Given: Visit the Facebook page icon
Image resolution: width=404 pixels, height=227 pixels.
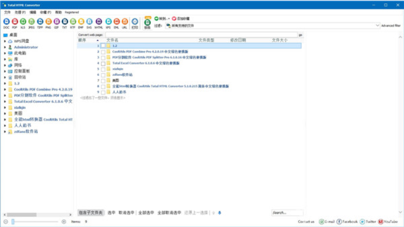Looking at the screenshot, I should point(339,222).
